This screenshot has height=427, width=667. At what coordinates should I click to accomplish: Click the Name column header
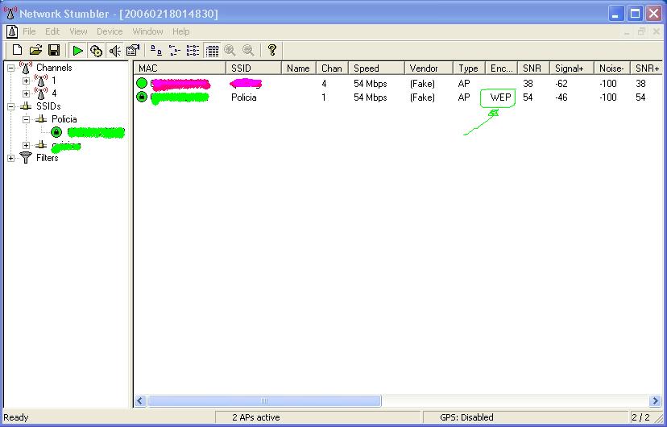point(299,68)
